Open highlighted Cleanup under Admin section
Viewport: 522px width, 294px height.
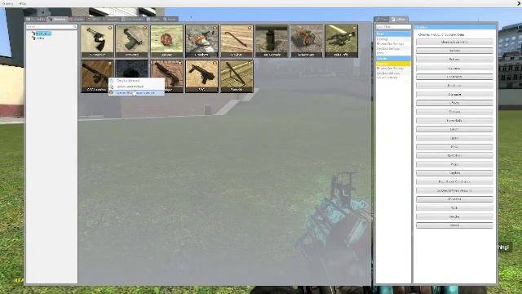393,64
